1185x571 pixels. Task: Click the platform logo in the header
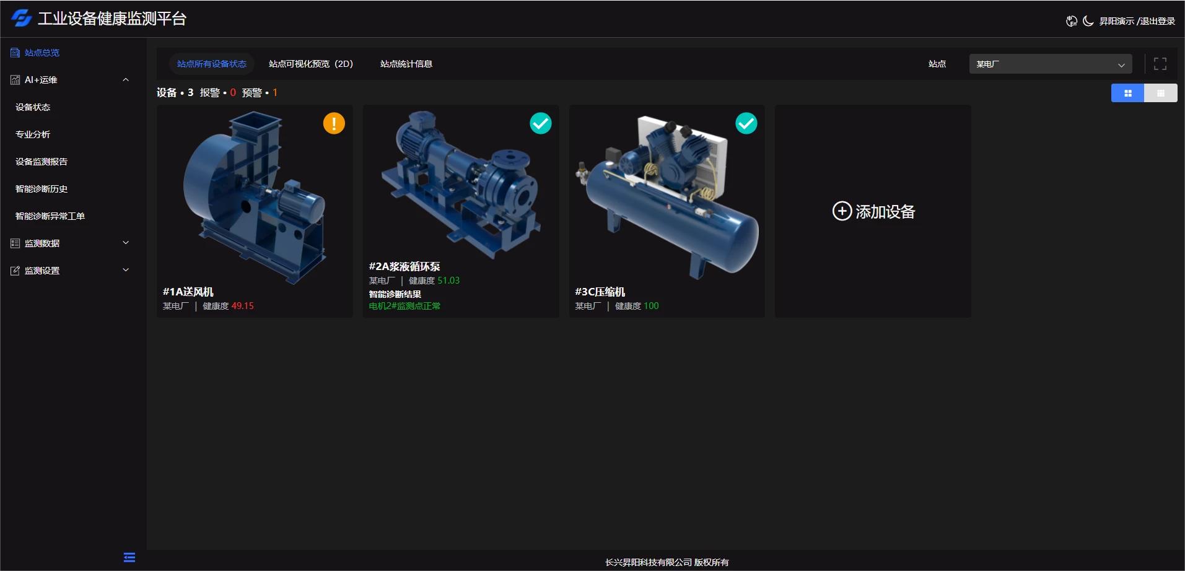coord(21,19)
